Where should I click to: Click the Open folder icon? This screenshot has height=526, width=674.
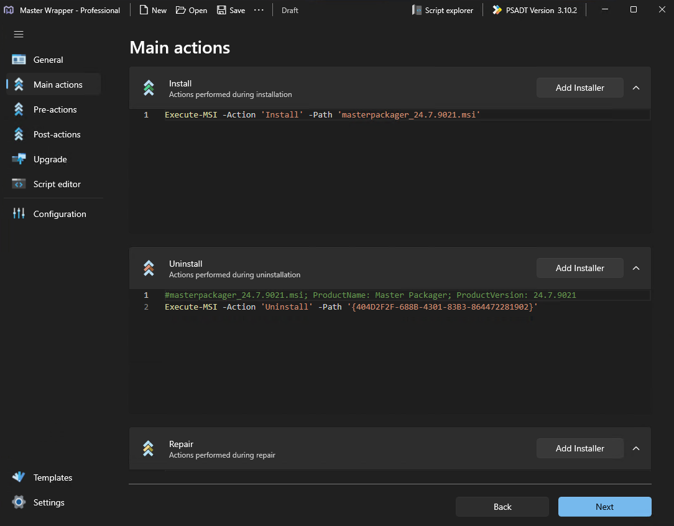180,10
